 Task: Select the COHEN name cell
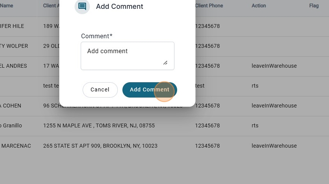point(11,106)
